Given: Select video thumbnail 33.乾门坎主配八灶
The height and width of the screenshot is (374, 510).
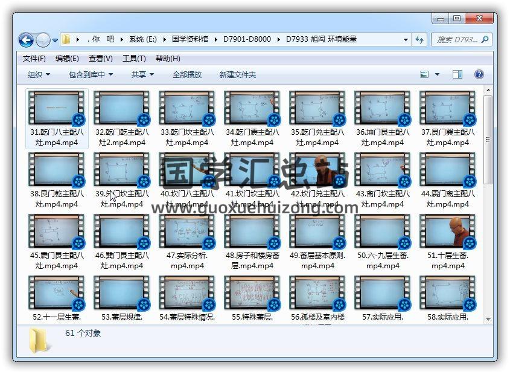Looking at the screenshot, I should [187, 108].
